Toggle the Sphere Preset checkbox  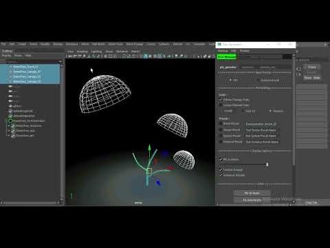click(x=221, y=136)
